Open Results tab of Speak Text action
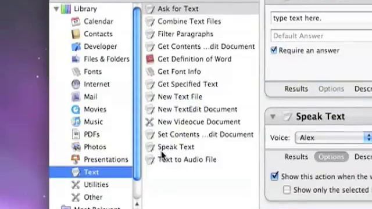 pos(296,157)
